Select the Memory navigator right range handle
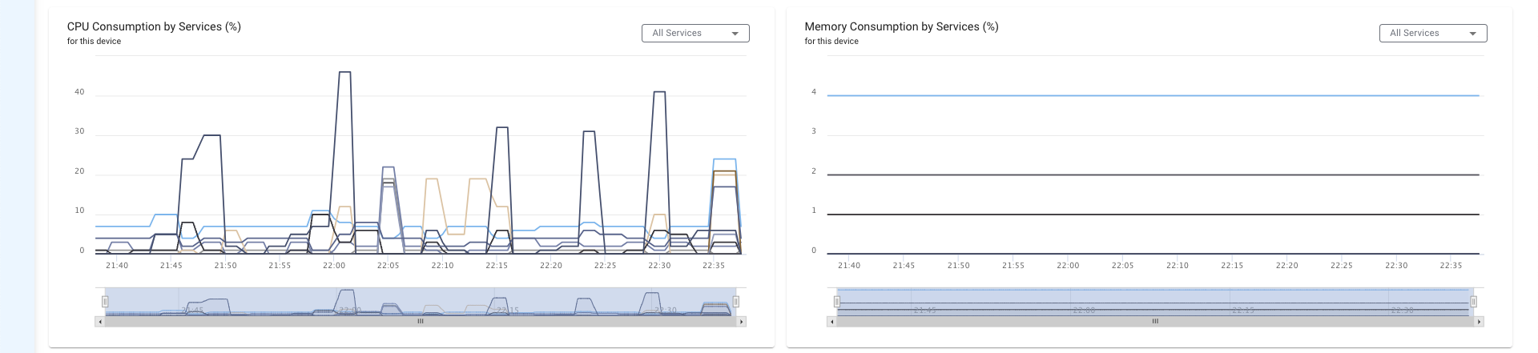1538x353 pixels. (x=1473, y=302)
